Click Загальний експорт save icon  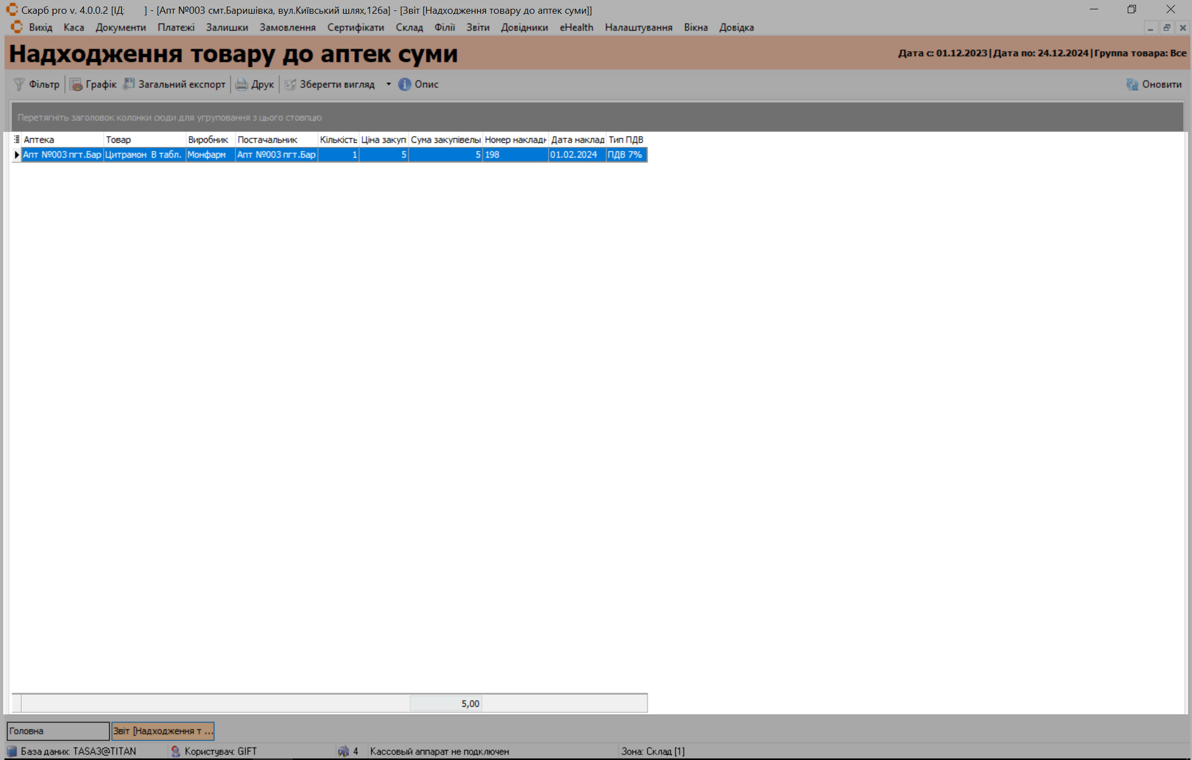pyautogui.click(x=129, y=84)
